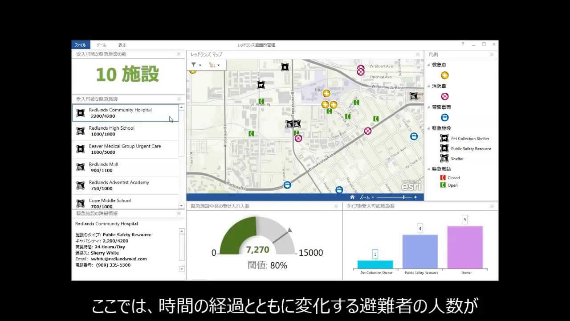Adjust the map zoom slider handle
570x321 pixels.
[404, 197]
